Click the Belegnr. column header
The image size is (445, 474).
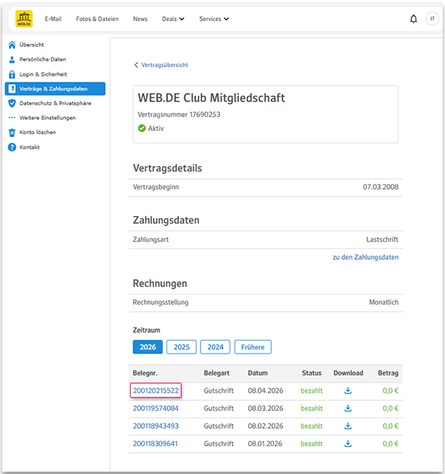(x=145, y=373)
